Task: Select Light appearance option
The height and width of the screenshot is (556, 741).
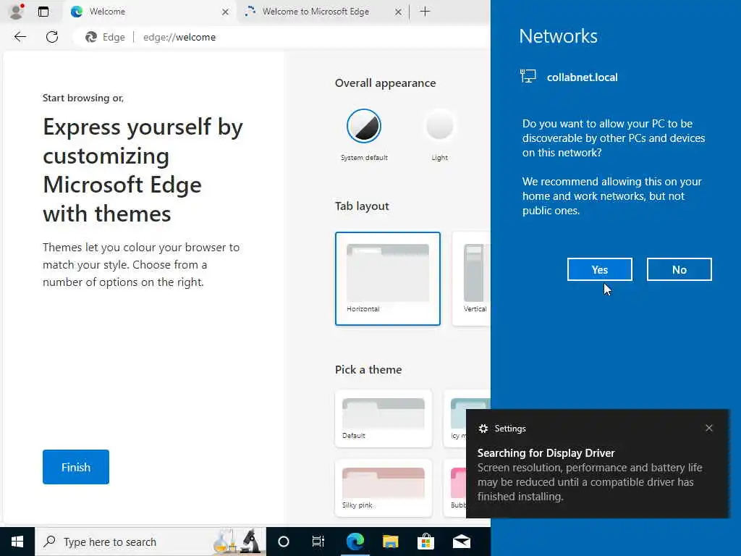Action: click(439, 135)
